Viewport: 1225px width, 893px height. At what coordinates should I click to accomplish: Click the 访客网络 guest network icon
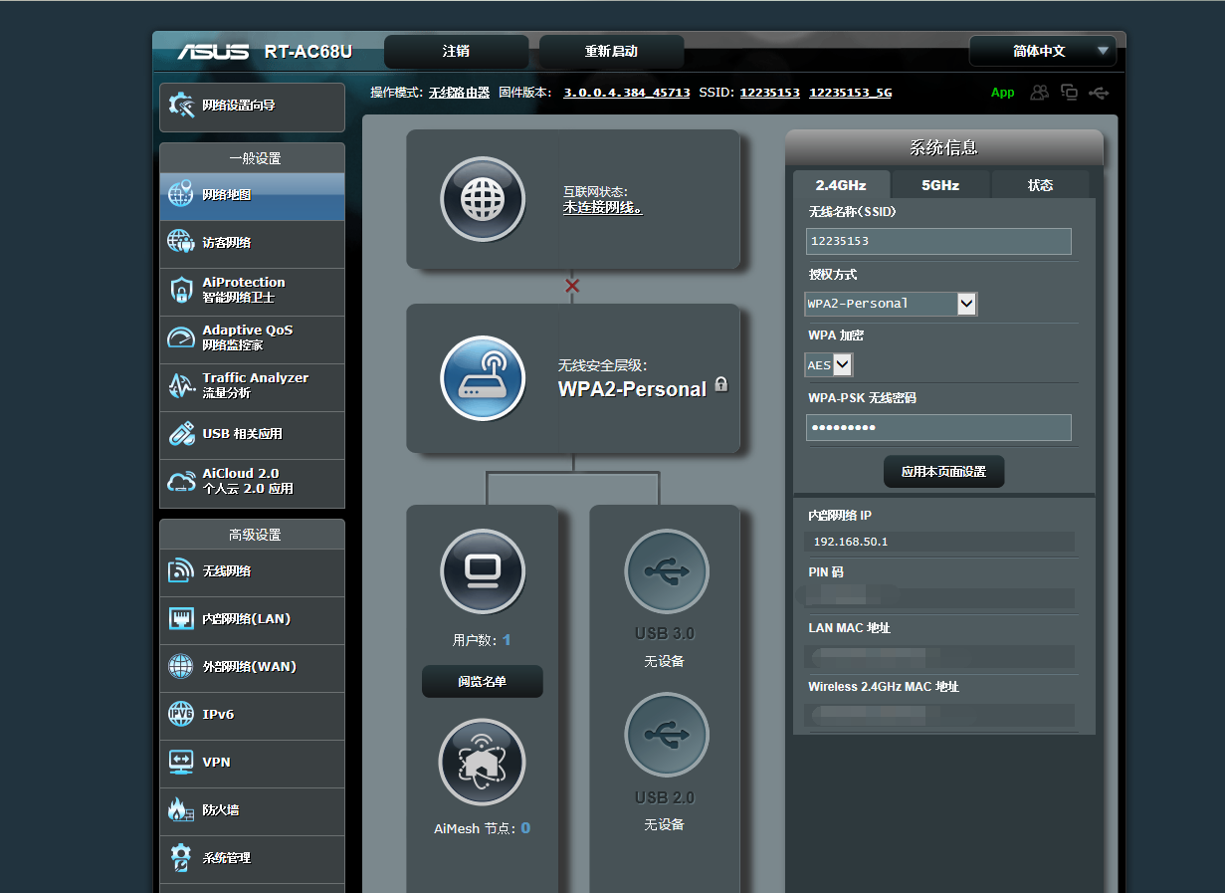click(x=180, y=242)
